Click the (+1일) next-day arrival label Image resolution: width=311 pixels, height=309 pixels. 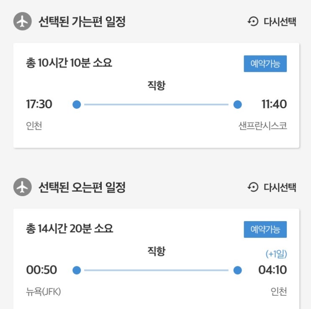[x=276, y=254]
